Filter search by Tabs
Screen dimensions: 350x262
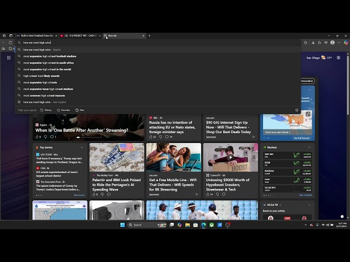coord(80,110)
